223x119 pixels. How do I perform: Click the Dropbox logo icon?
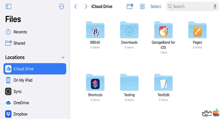click(8, 114)
